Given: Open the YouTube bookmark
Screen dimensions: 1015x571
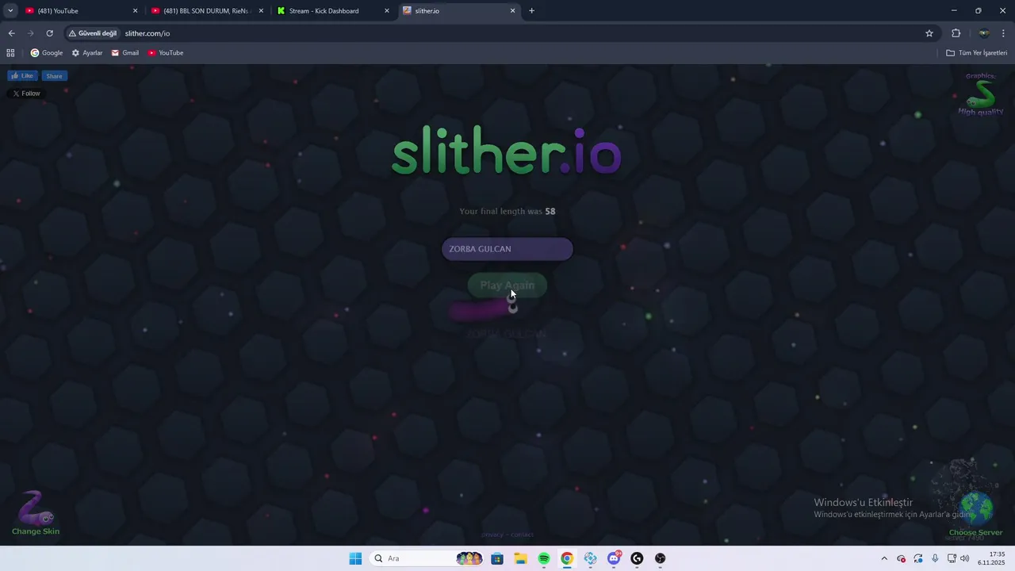Looking at the screenshot, I should 166,53.
